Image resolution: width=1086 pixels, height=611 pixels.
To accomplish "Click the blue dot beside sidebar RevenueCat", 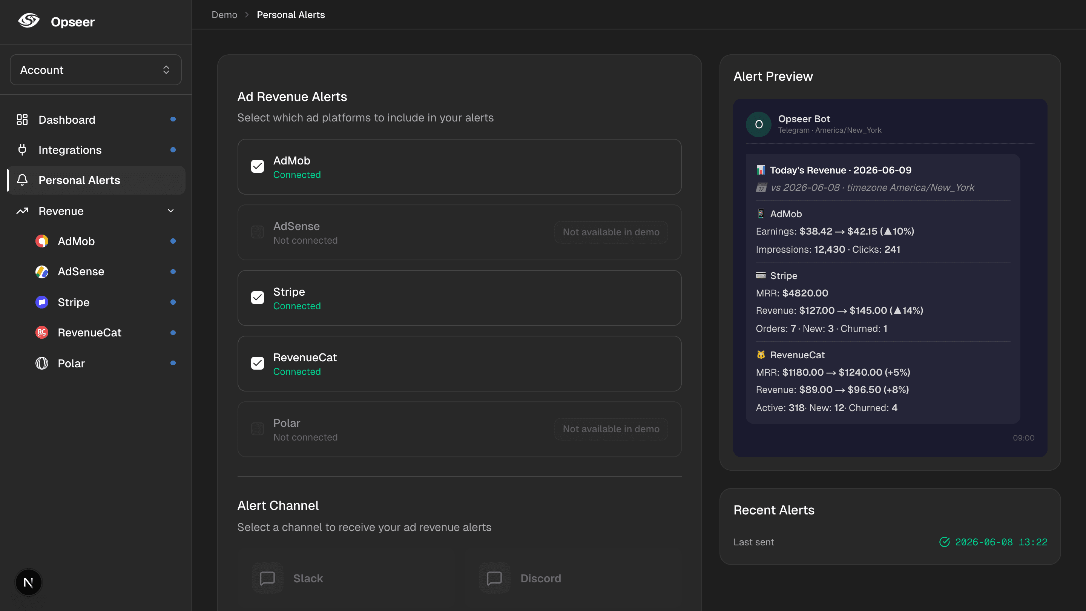I will coord(173,333).
